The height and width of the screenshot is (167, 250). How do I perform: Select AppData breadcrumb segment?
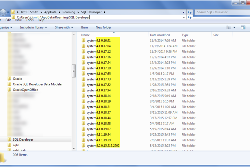pyautogui.click(x=50, y=12)
